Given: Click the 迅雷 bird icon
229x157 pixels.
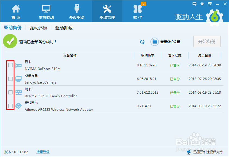Looking at the screenshot, I should [189, 152].
